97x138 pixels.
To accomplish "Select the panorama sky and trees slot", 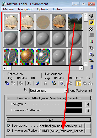I will pyautogui.click(x=75, y=22).
